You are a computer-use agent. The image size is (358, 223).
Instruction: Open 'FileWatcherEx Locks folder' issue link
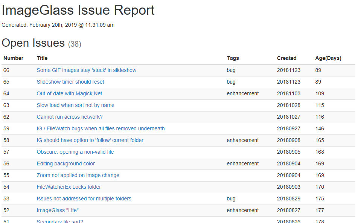tap(69, 187)
